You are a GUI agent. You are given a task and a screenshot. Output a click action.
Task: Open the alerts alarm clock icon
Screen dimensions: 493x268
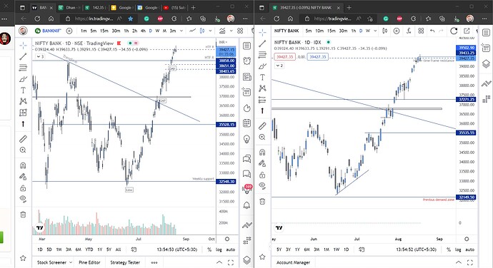coord(246,61)
